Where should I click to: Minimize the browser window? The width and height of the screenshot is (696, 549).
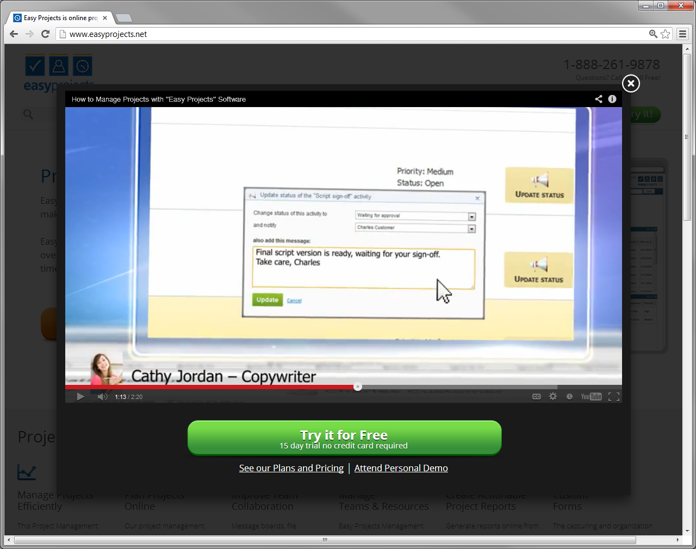click(x=646, y=6)
